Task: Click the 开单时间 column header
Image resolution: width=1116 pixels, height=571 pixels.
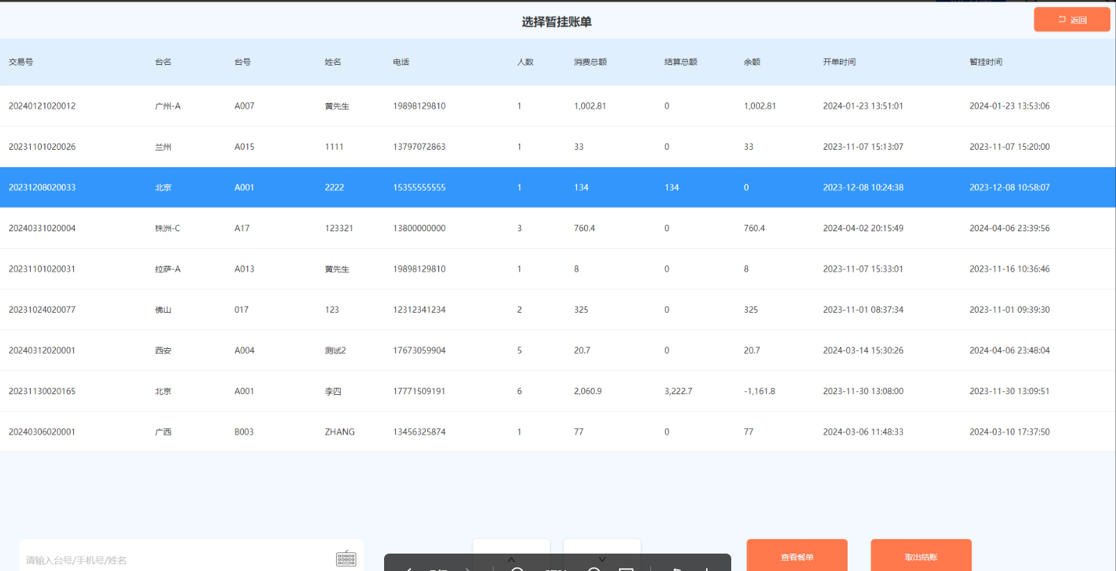Action: pos(839,62)
